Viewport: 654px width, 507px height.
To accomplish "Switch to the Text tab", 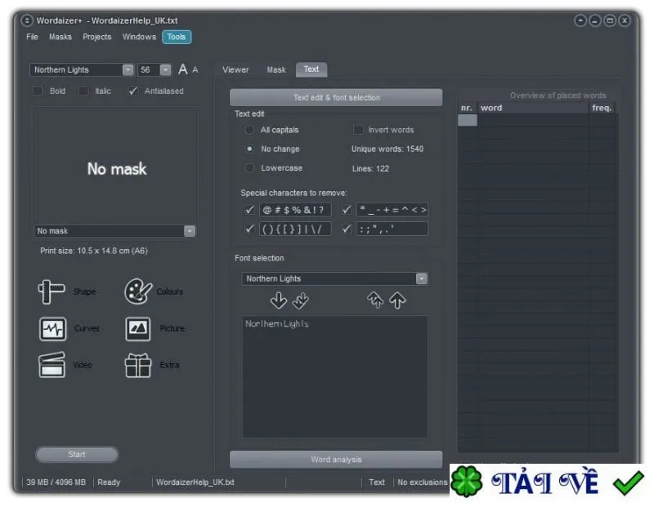I will tap(311, 69).
